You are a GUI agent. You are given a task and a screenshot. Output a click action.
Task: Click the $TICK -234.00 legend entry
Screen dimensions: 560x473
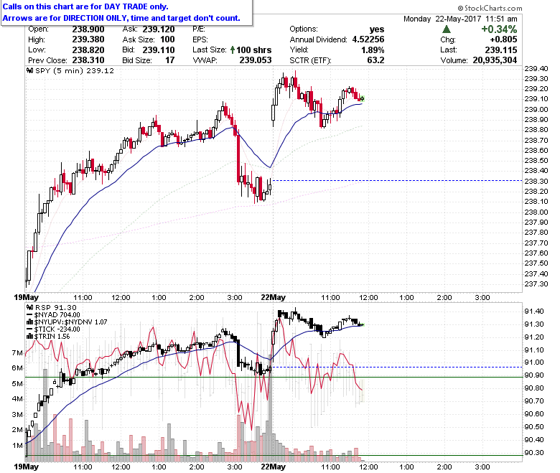pyautogui.click(x=57, y=329)
